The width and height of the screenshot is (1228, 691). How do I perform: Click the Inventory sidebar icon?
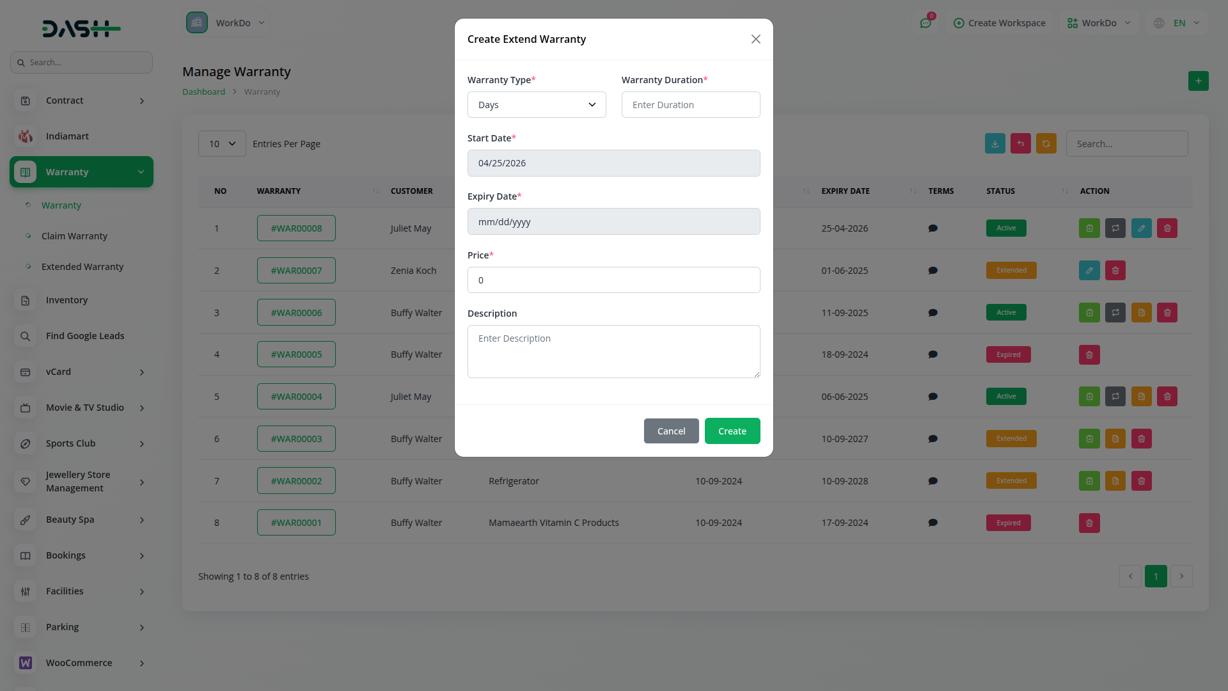point(26,300)
